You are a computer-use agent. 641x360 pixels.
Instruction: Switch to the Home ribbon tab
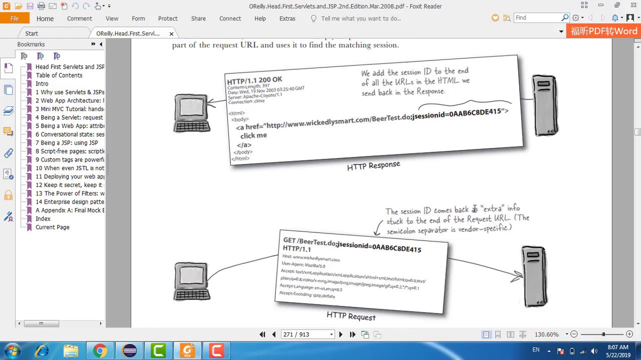pyautogui.click(x=45, y=18)
